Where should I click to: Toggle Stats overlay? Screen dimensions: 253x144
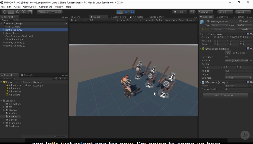point(181,20)
